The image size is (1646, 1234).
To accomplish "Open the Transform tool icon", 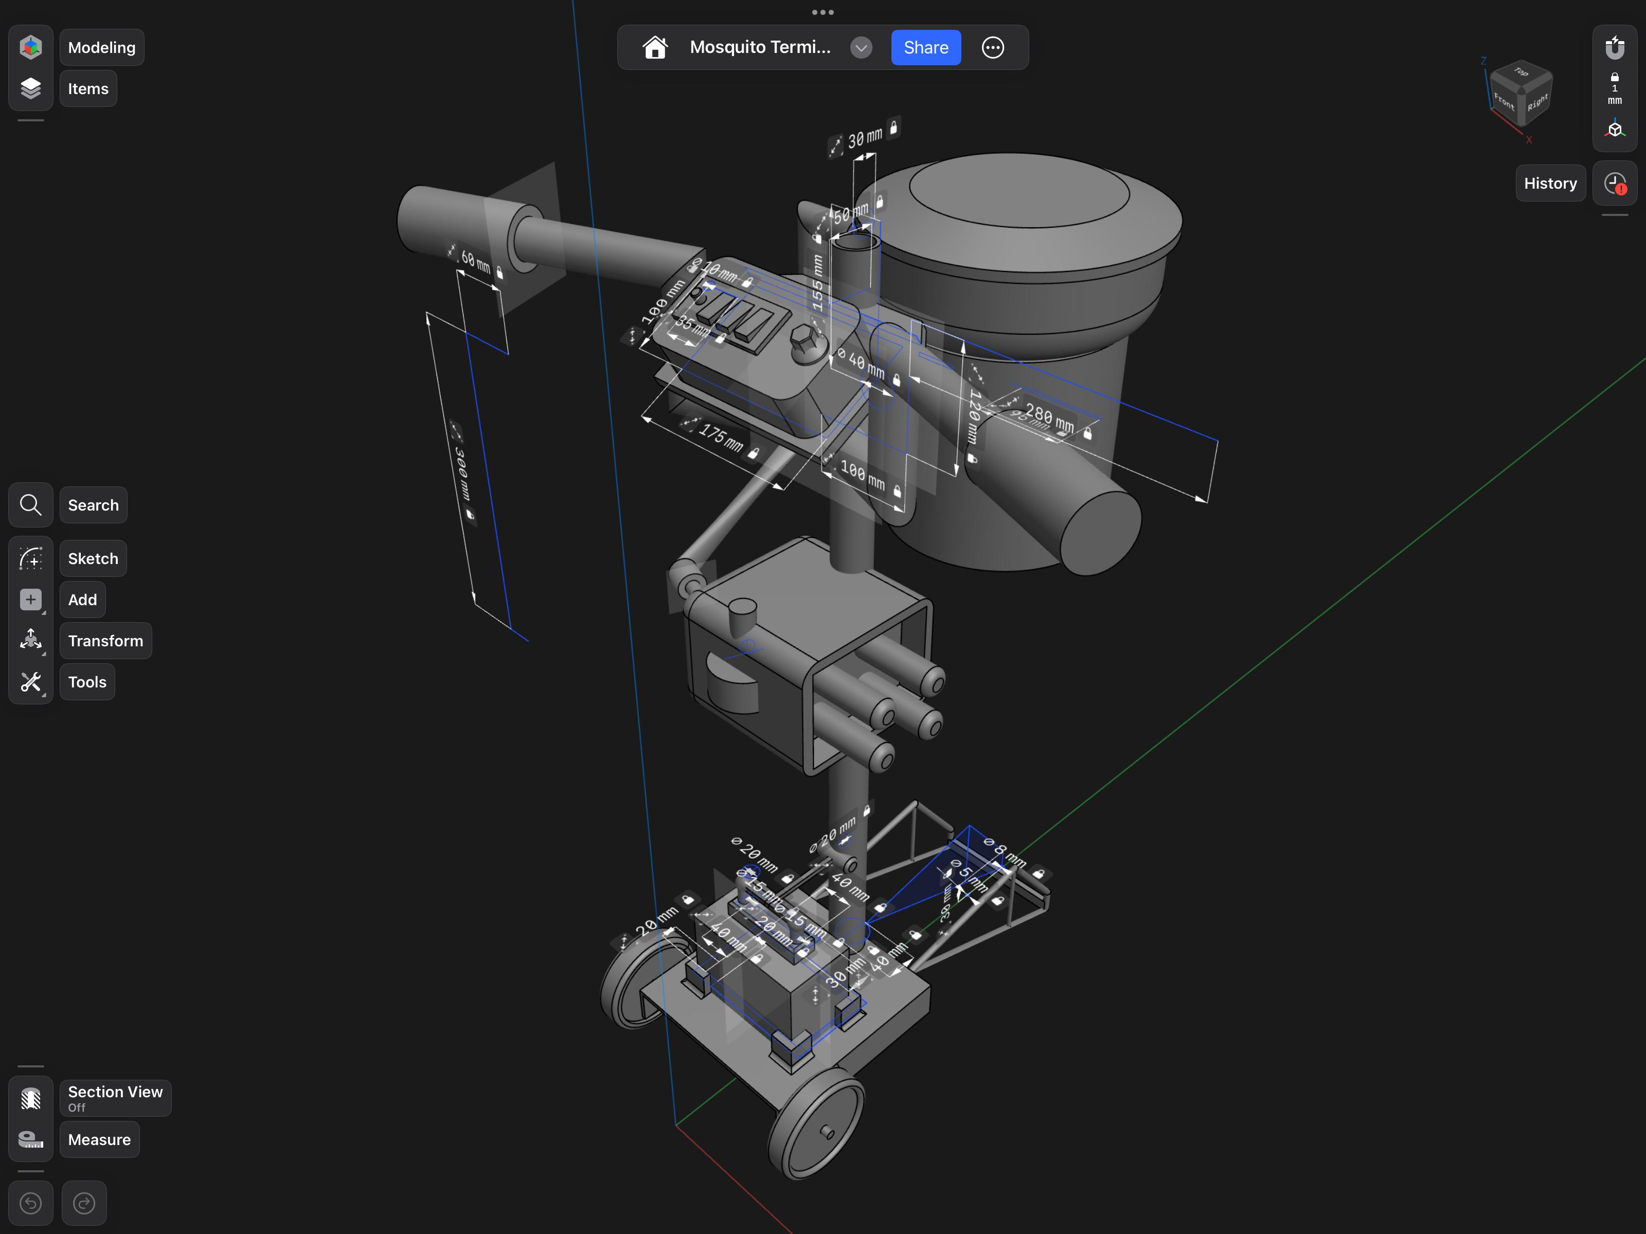I will click(x=30, y=641).
